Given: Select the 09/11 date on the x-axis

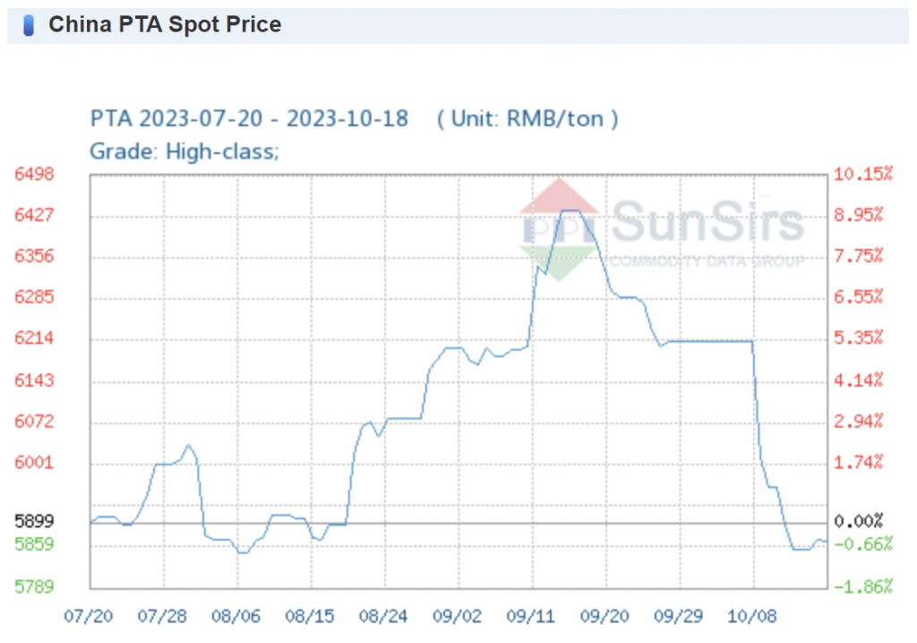Looking at the screenshot, I should (532, 616).
